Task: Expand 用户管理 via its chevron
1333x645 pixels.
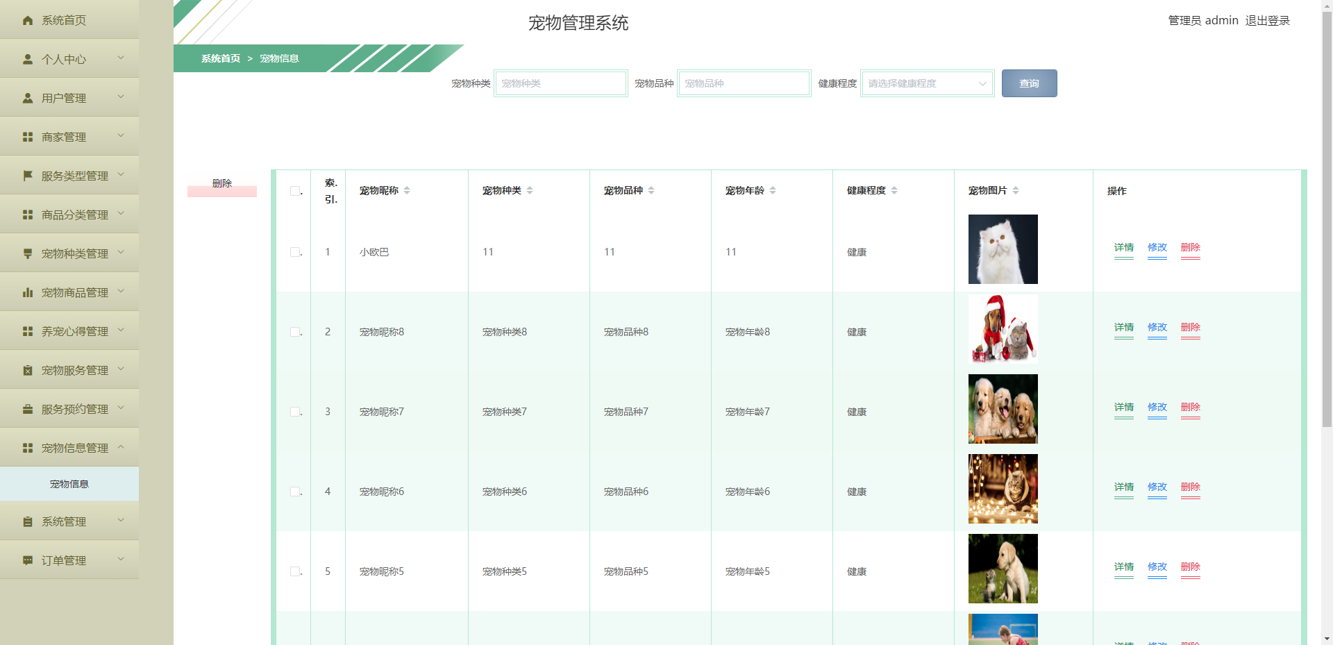Action: 121,97
